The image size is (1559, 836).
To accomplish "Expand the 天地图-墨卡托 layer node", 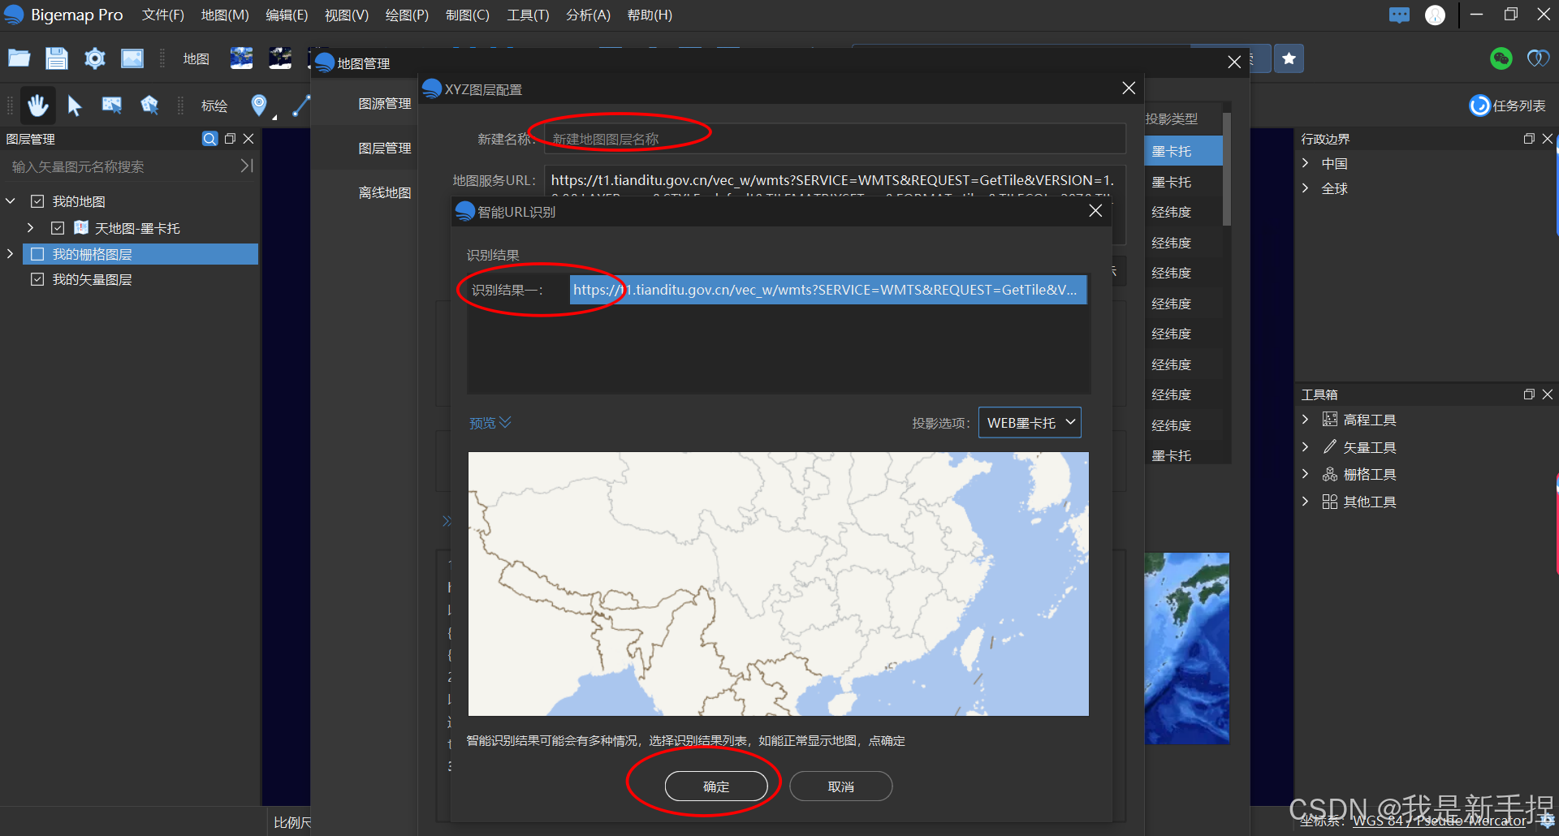I will (x=31, y=228).
